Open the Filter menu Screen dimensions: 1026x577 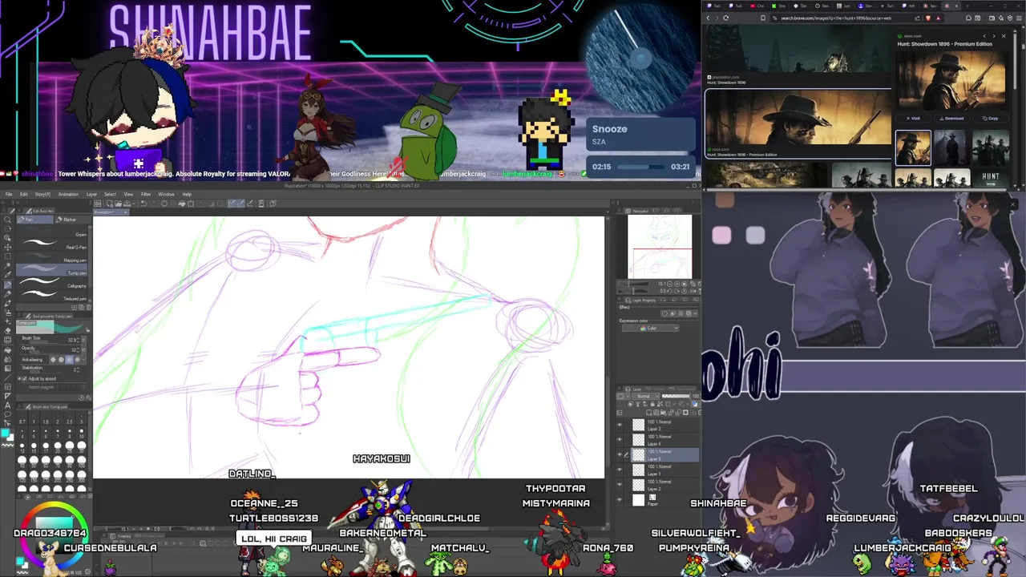click(146, 194)
